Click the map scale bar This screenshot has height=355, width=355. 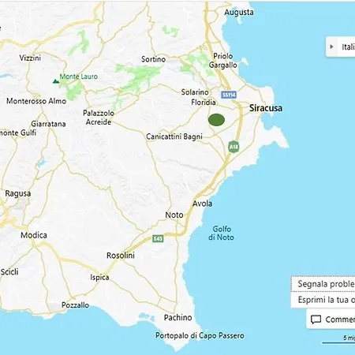pyautogui.click(x=338, y=342)
